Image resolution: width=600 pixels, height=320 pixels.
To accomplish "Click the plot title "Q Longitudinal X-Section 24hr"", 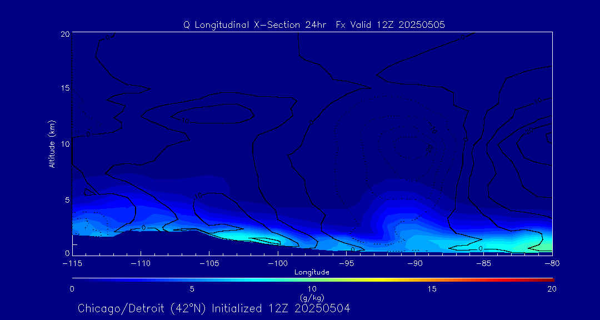I will 255,25.
